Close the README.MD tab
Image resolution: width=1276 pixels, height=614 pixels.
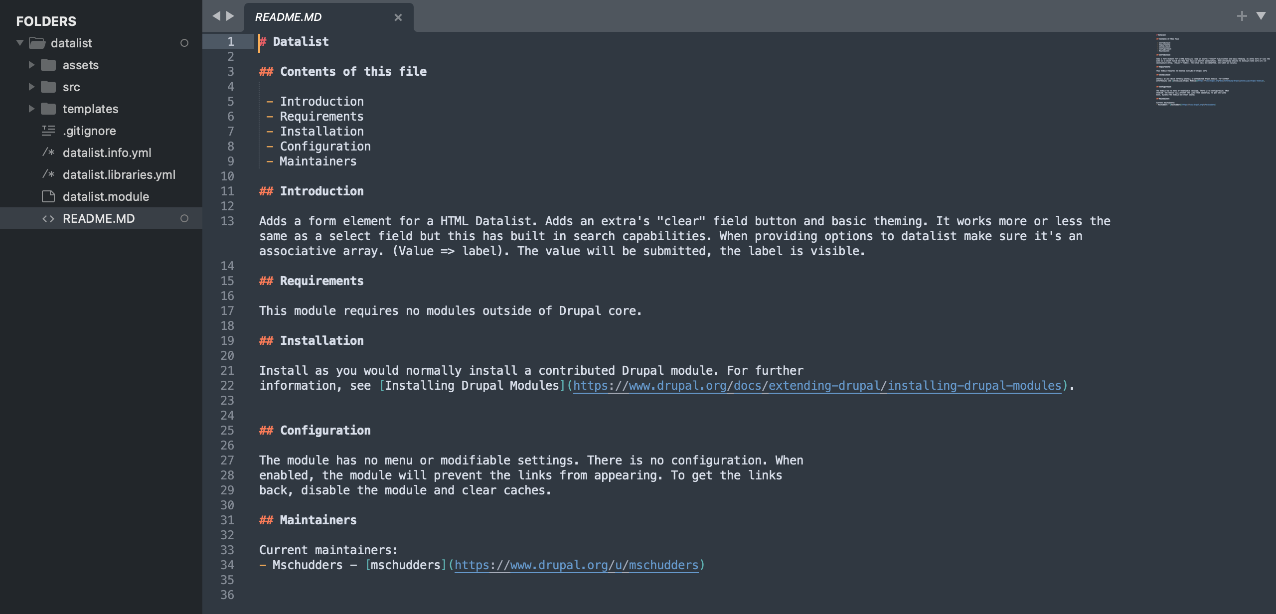point(398,17)
